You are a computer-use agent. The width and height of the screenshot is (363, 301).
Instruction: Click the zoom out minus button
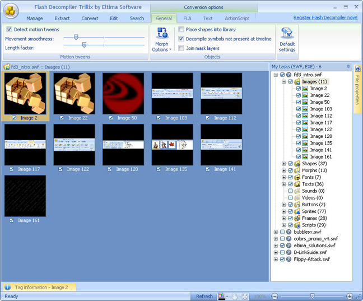[274, 296]
